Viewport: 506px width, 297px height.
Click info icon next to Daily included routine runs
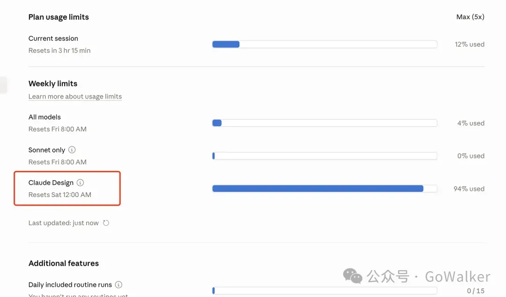pos(119,285)
